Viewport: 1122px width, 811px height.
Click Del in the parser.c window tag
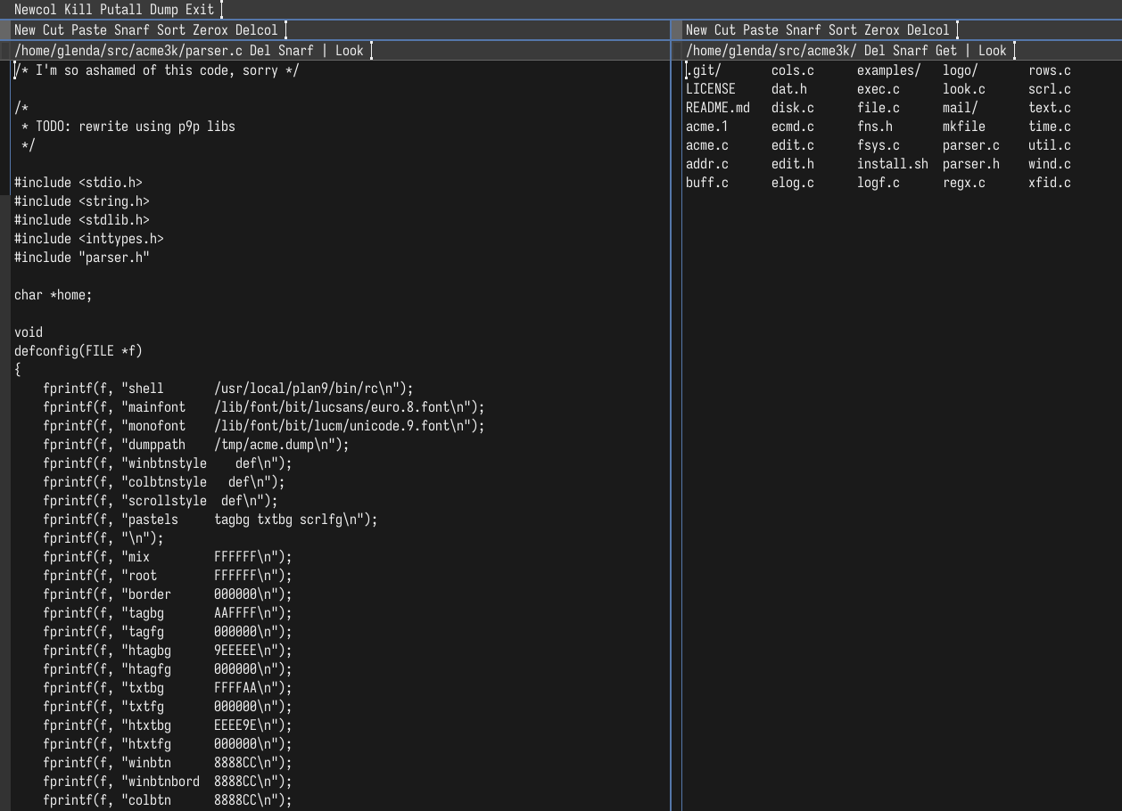click(260, 51)
